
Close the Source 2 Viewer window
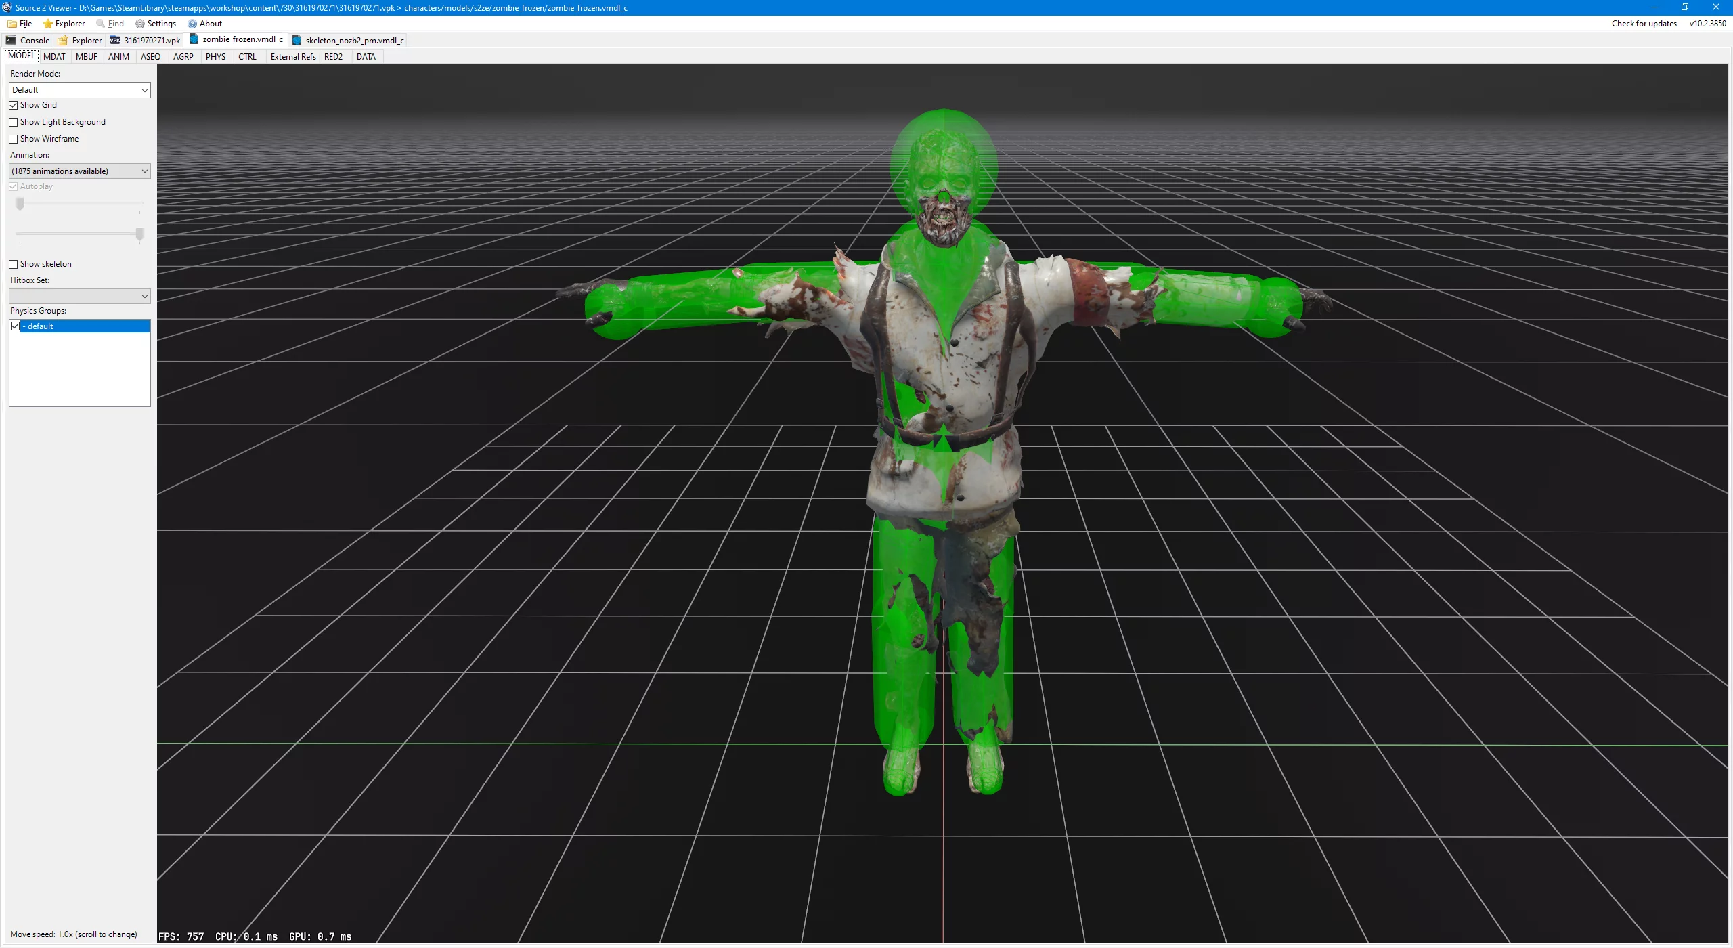[1716, 7]
